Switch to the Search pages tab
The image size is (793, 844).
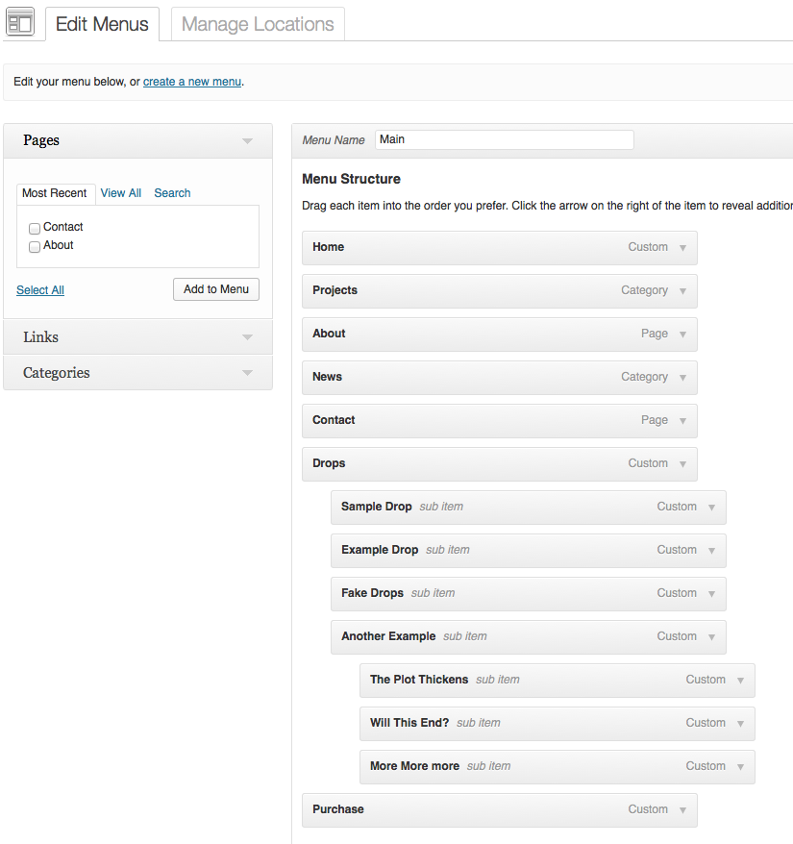172,193
